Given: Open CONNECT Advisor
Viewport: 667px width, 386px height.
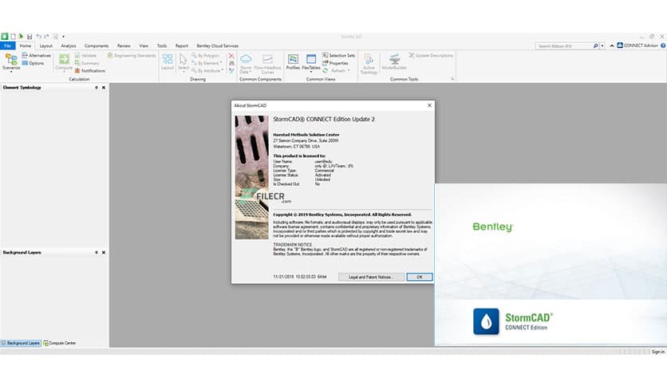Looking at the screenshot, I should [640, 46].
